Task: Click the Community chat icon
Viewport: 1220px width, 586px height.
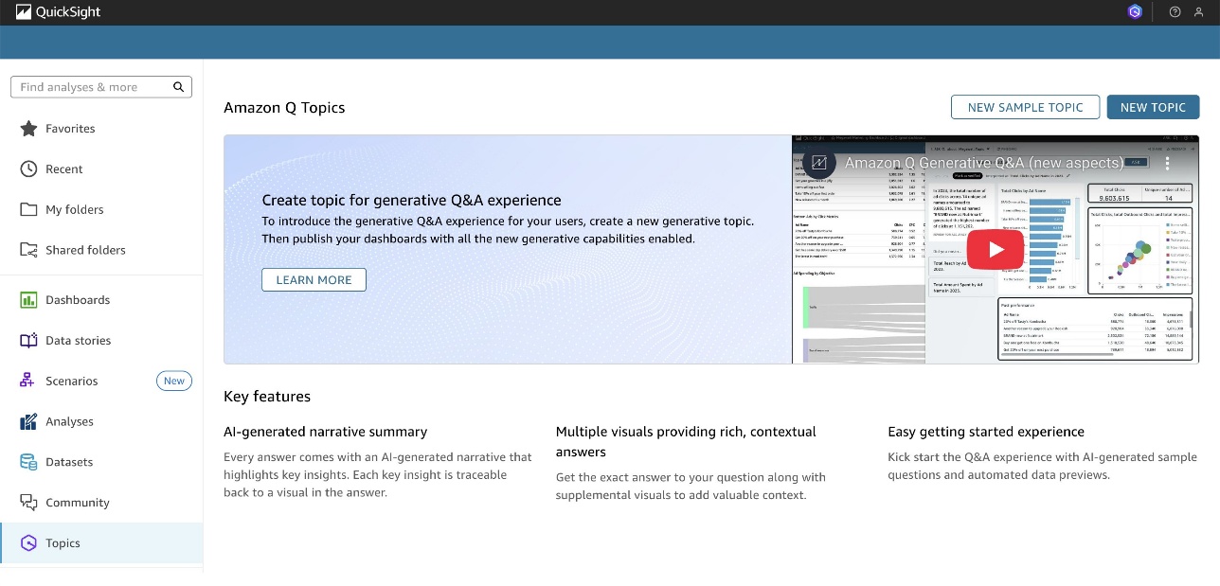Action: coord(28,503)
